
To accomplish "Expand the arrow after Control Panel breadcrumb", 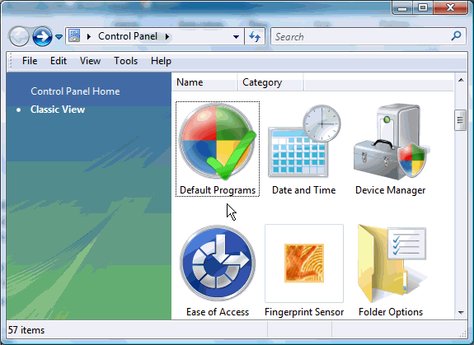I will (x=167, y=37).
